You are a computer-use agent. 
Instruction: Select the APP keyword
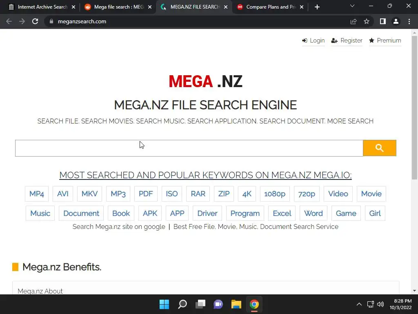point(177,213)
